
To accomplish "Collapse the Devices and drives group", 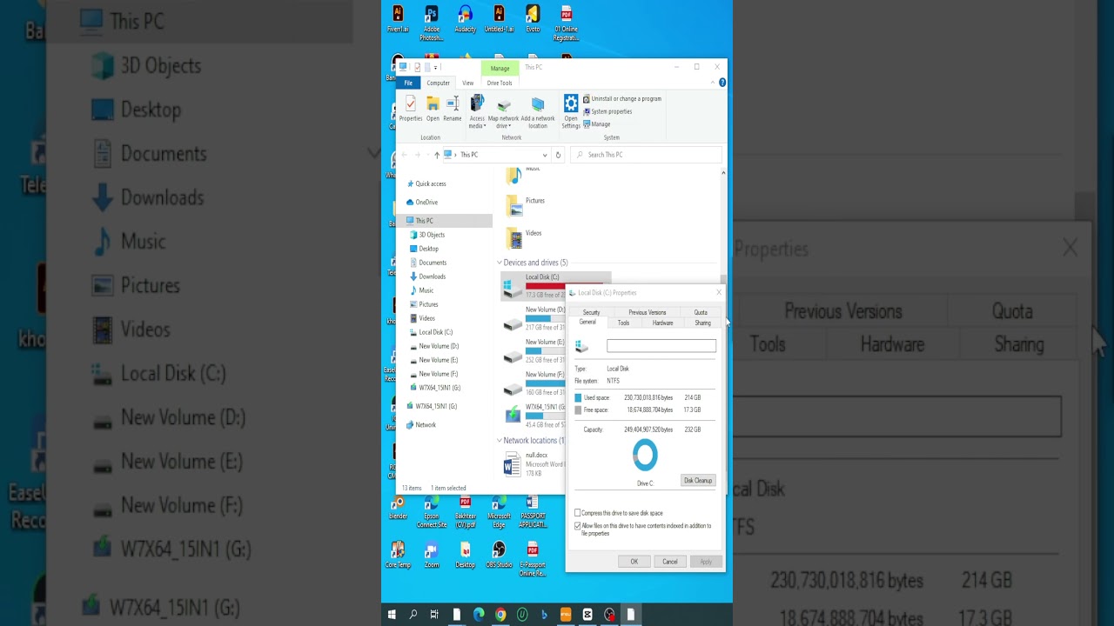I will pos(500,263).
